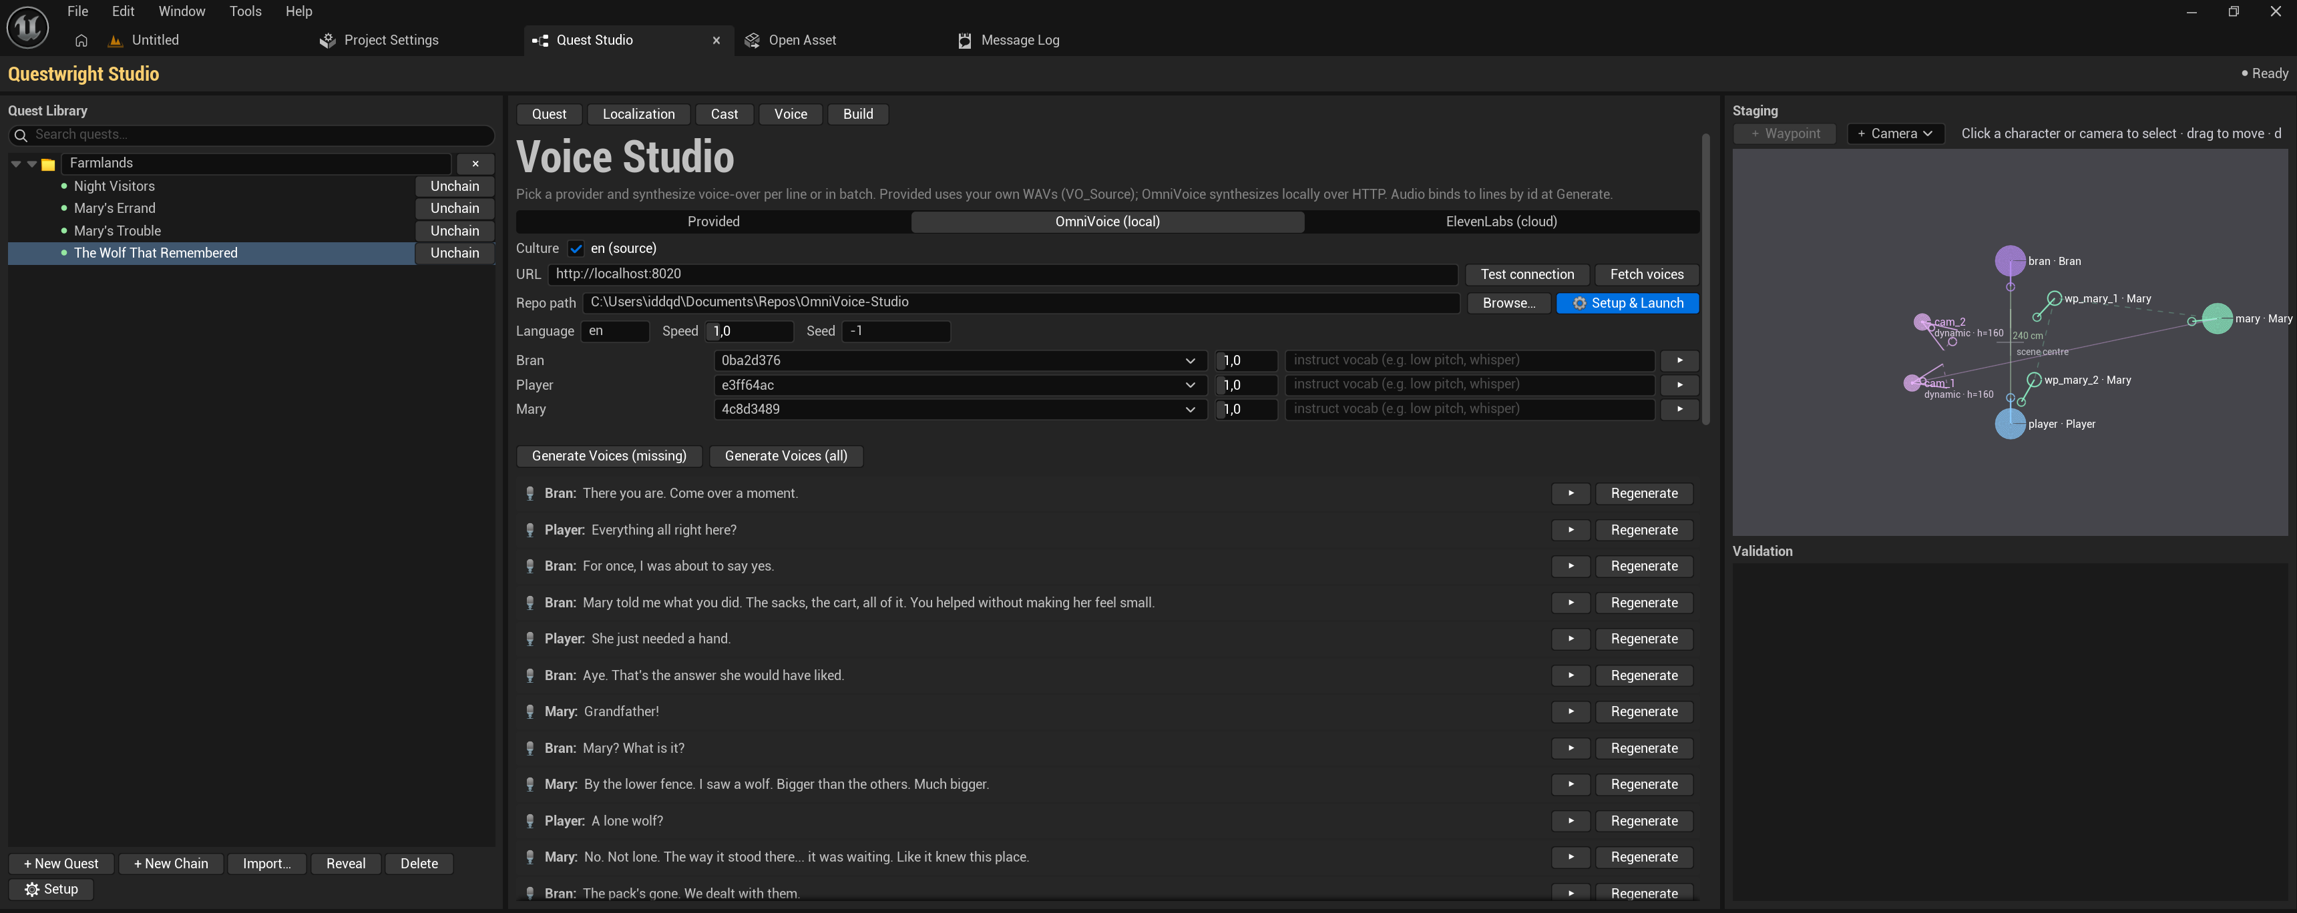Viewport: 2297px width, 913px height.
Task: Select the Provided voice provider
Action: coord(713,221)
